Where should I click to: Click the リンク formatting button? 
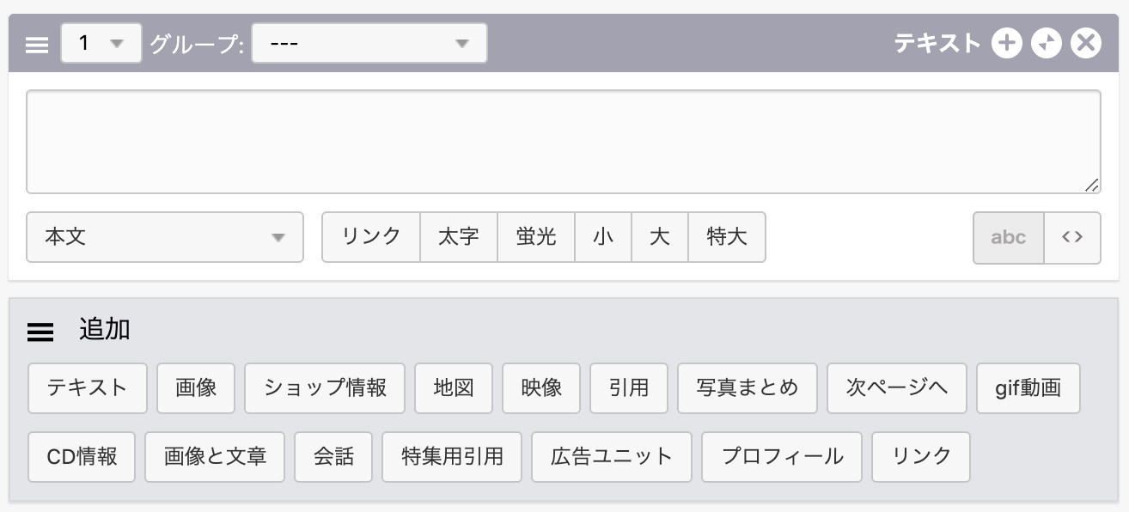click(371, 237)
